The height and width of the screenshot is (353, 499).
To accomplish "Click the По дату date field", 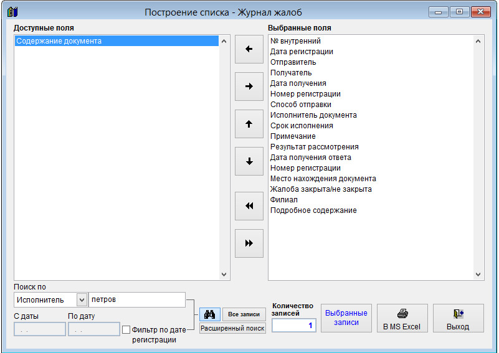I will tap(94, 329).
